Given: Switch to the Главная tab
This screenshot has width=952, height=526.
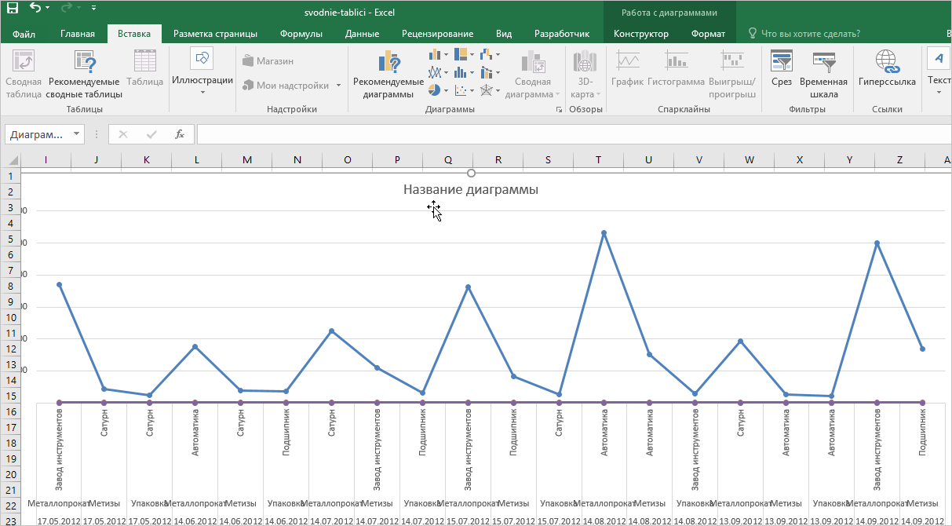Looking at the screenshot, I should 78,34.
